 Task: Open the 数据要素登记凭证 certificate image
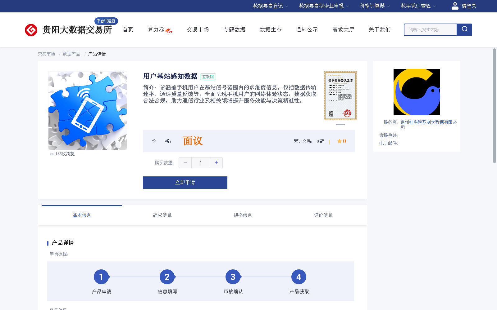[340, 96]
